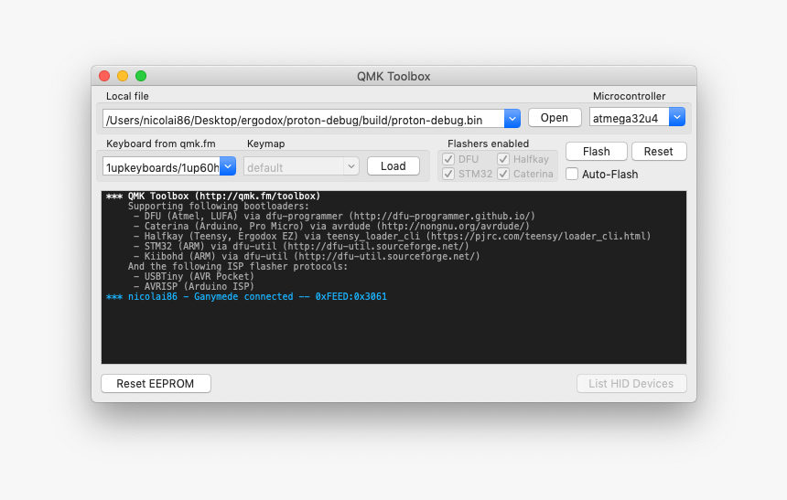Viewport: 787px width, 500px height.
Task: Click the QMK Toolbox window title
Action: tap(393, 76)
